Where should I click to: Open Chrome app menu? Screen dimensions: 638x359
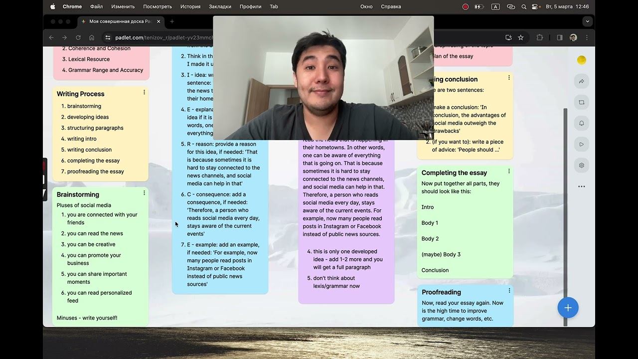pos(72,6)
